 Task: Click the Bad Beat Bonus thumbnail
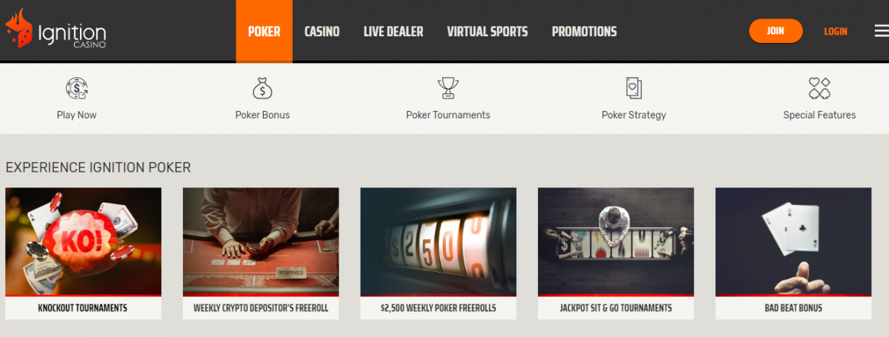tap(793, 241)
